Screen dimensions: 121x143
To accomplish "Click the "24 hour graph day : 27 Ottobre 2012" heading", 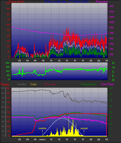I will point(66,2).
